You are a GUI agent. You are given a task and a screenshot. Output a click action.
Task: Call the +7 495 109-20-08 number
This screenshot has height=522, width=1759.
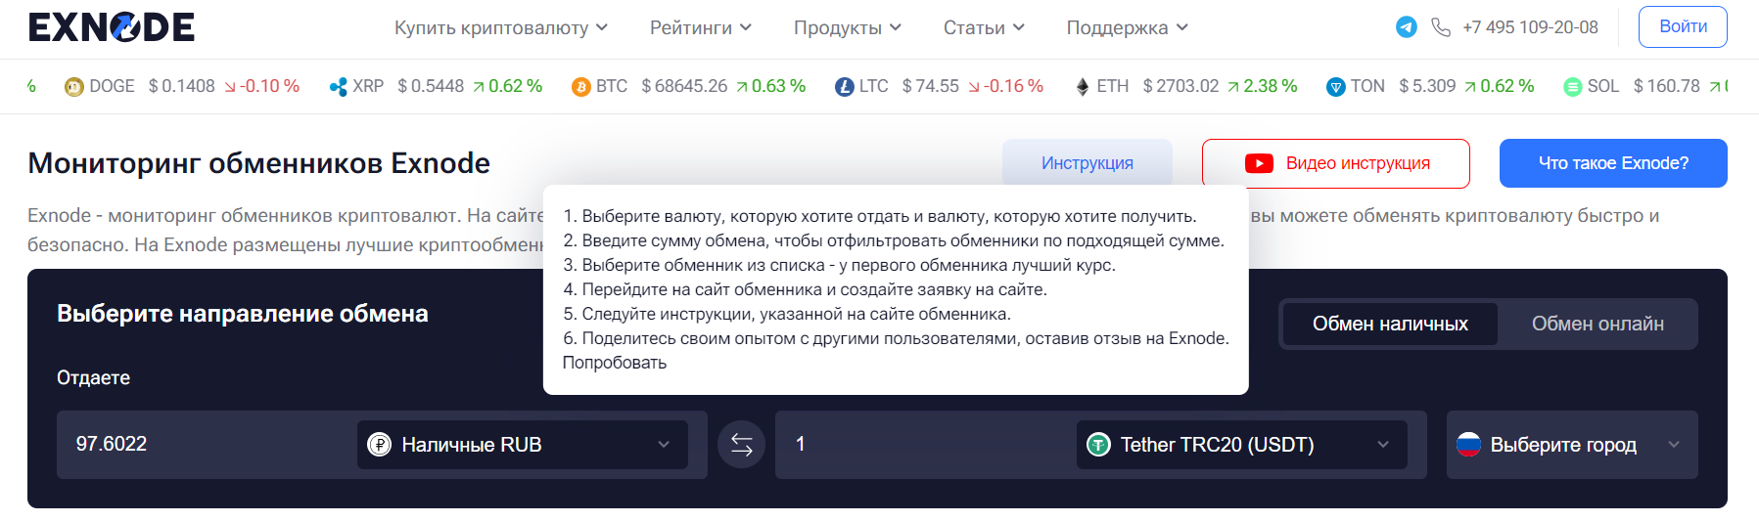1530,27
